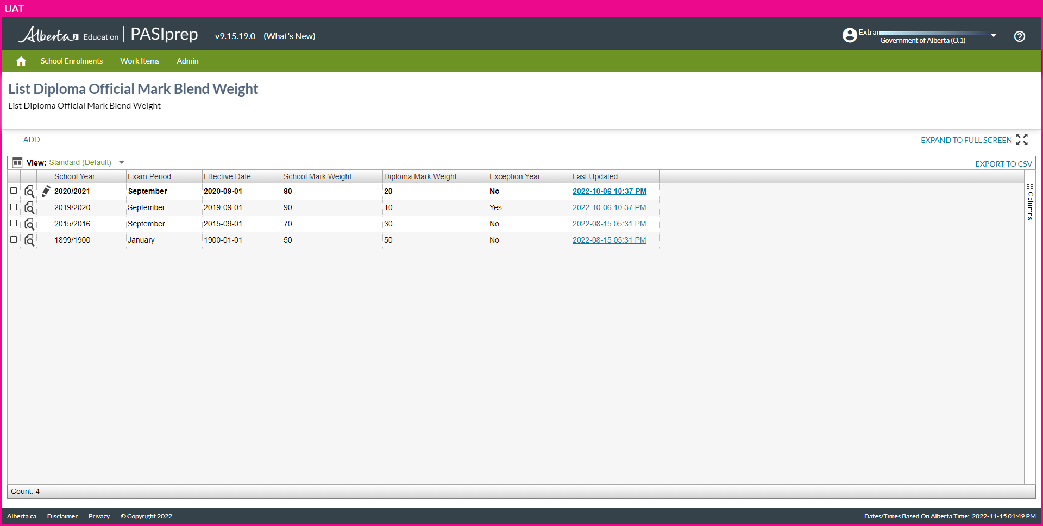
Task: Click the ADD button
Action: tap(32, 140)
